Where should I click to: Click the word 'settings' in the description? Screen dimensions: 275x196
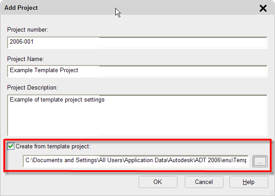tap(93, 100)
